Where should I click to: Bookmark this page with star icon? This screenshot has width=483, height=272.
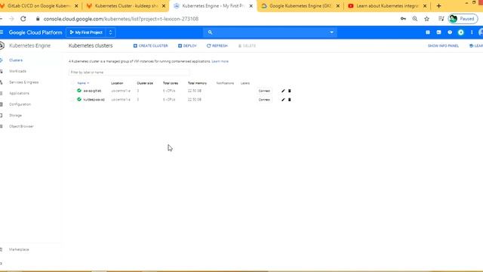click(x=426, y=19)
